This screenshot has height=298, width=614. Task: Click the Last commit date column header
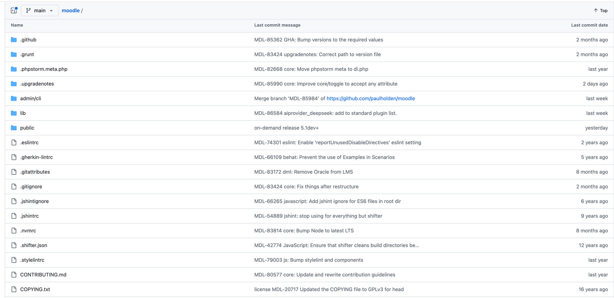589,25
